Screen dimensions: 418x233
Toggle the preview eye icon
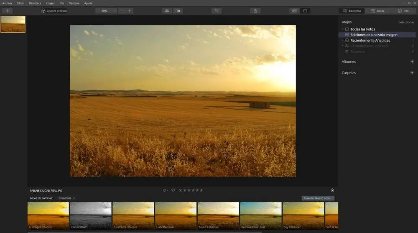167,11
